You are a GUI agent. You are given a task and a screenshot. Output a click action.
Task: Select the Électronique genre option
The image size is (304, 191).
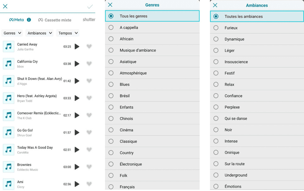click(x=111, y=164)
